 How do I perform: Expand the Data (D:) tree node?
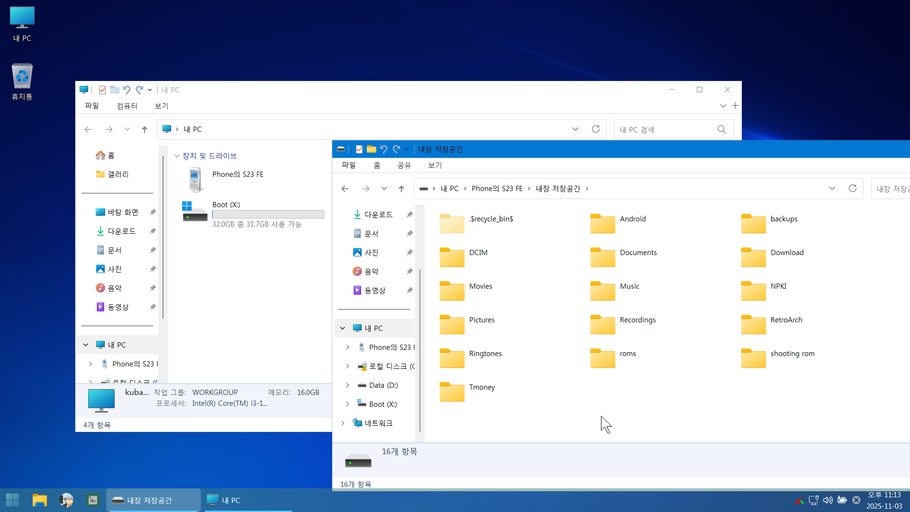[347, 385]
